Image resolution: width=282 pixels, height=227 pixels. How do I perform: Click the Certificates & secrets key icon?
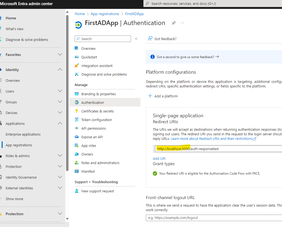tap(77, 111)
